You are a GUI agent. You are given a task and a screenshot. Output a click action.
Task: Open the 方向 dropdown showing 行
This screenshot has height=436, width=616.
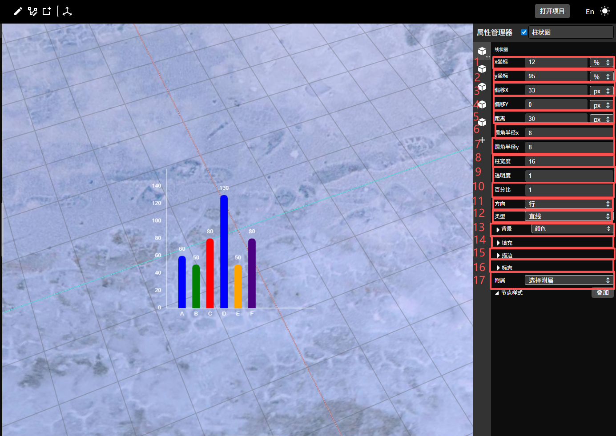[x=569, y=204]
